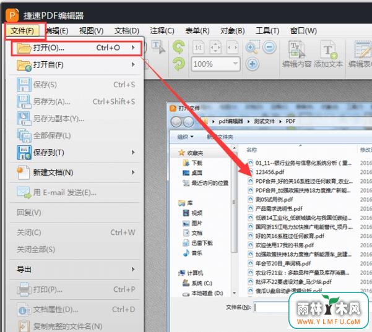This screenshot has width=372, height=332.
Task: Select 关闭全部(S) menu entry
Action: (76, 250)
